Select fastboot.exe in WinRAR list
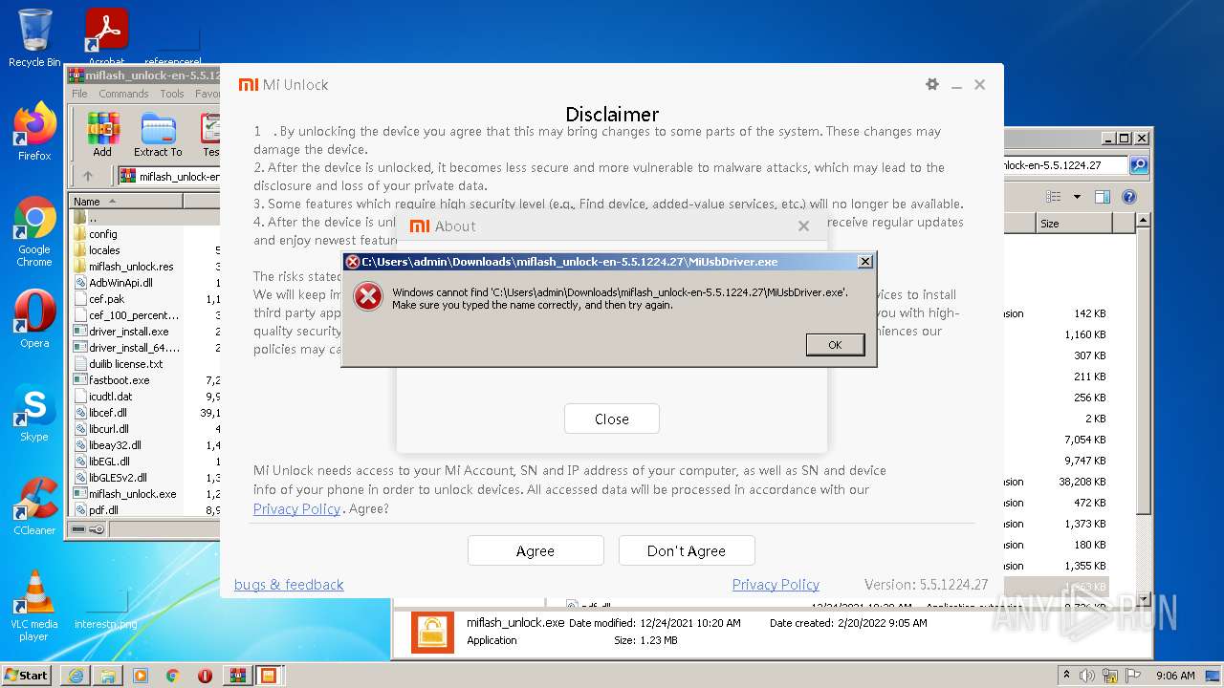The height and width of the screenshot is (688, 1224). pyautogui.click(x=119, y=380)
